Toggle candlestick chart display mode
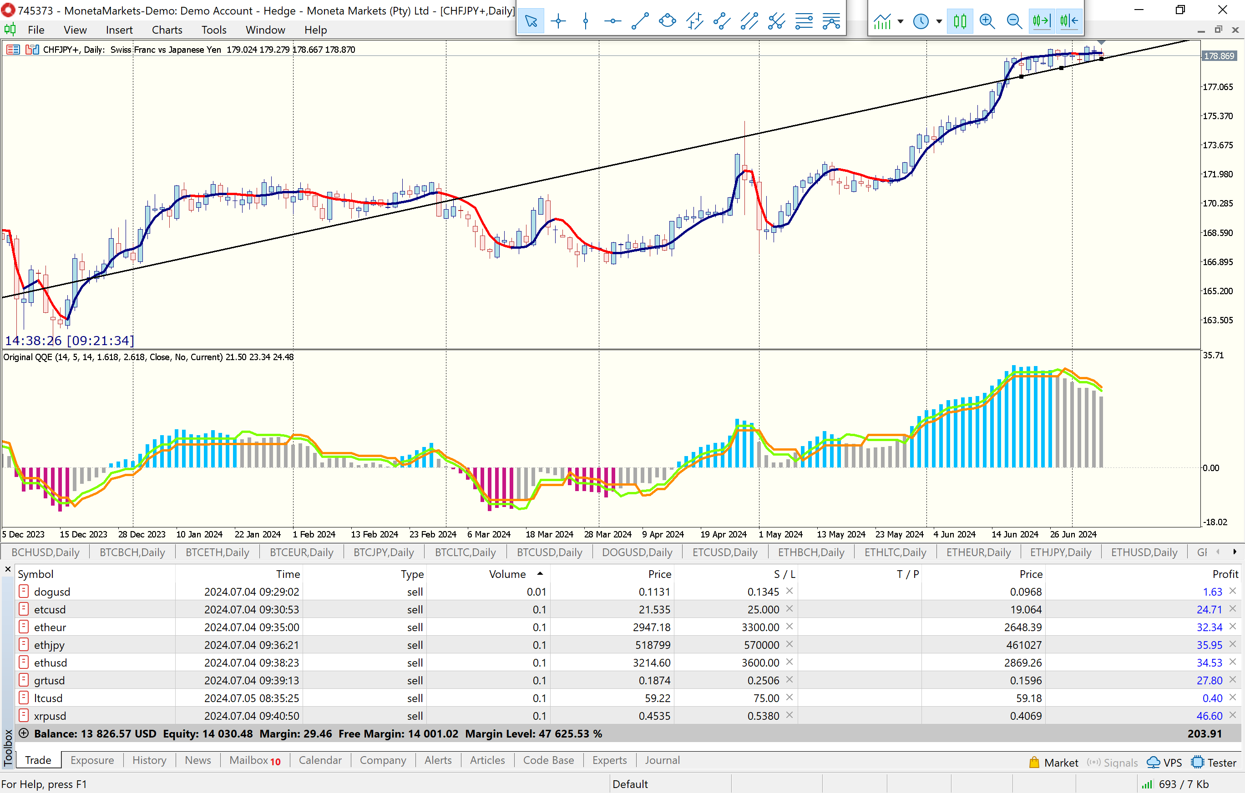Screen dimensions: 1245x793 point(960,21)
